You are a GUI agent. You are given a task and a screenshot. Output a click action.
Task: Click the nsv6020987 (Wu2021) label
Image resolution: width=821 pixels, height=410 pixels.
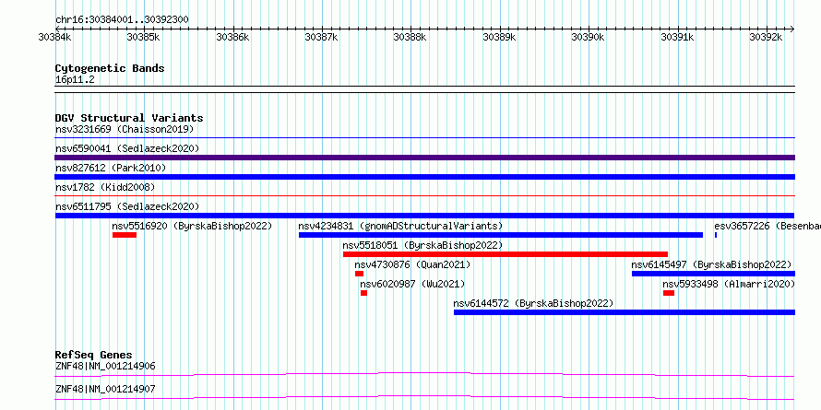click(x=412, y=284)
